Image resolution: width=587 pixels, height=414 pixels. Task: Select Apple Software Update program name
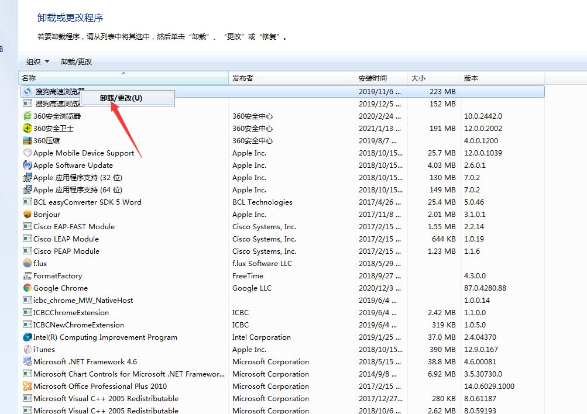(73, 165)
